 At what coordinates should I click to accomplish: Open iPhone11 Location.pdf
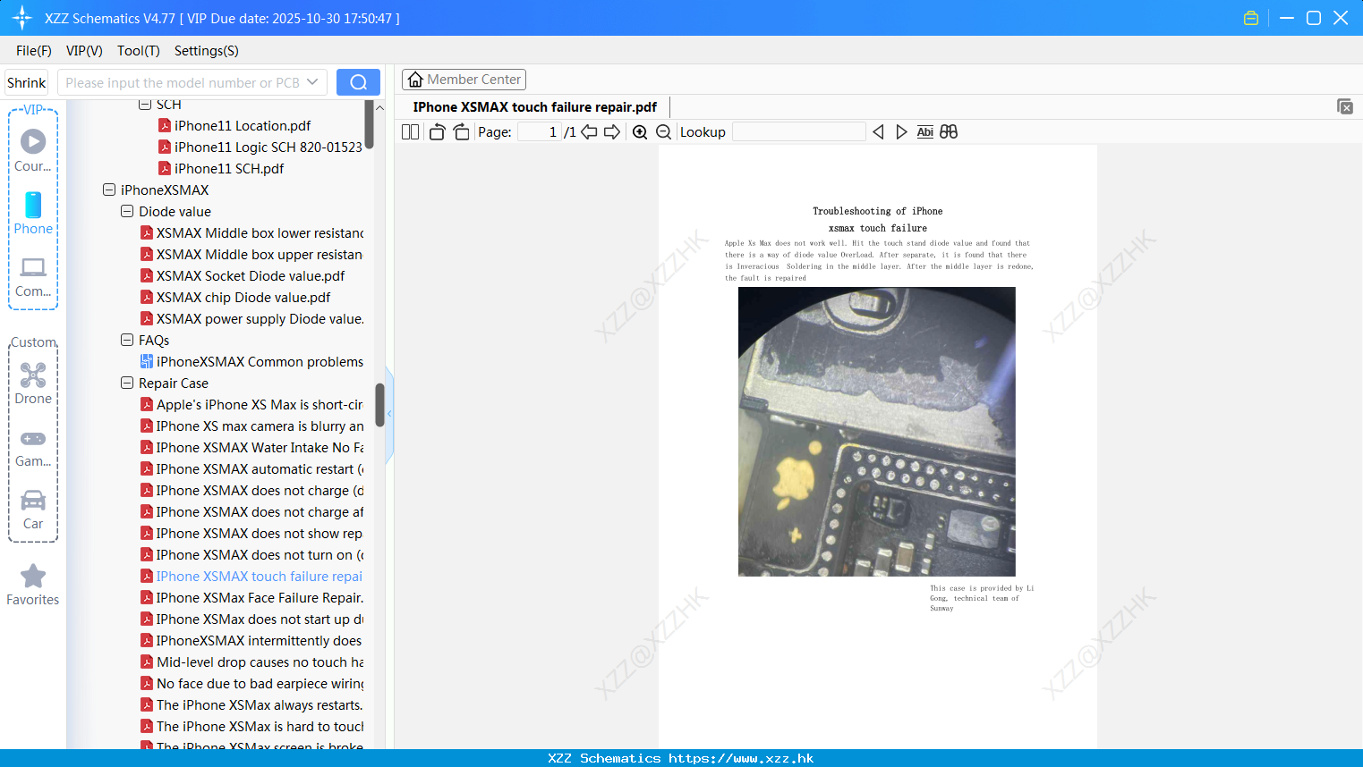[234, 125]
